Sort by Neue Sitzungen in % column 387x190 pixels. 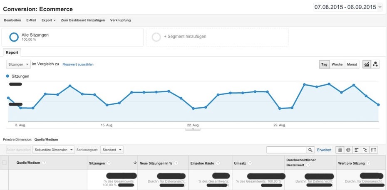tap(156, 163)
